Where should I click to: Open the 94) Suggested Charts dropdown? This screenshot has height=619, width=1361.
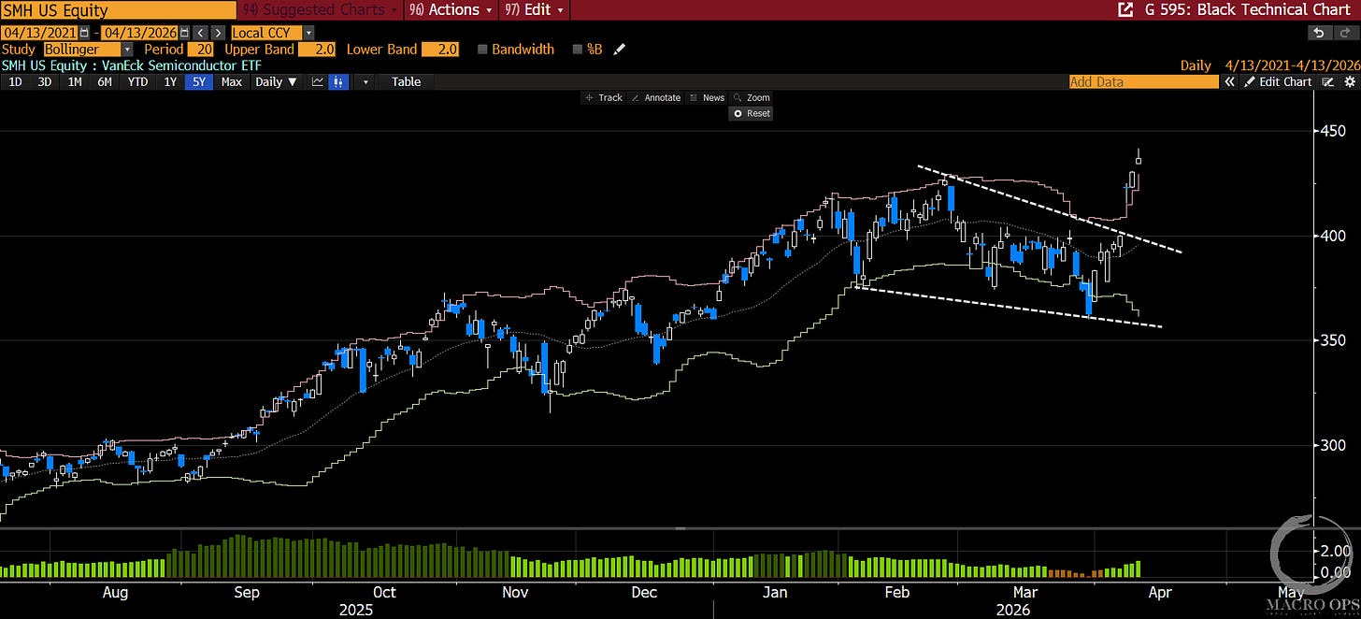coord(322,10)
